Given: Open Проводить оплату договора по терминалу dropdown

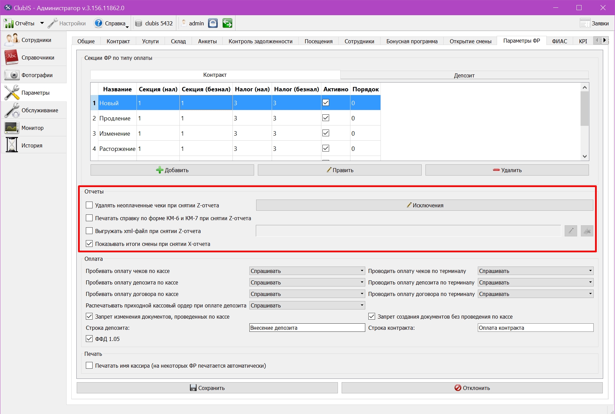Looking at the screenshot, I should [x=536, y=294].
